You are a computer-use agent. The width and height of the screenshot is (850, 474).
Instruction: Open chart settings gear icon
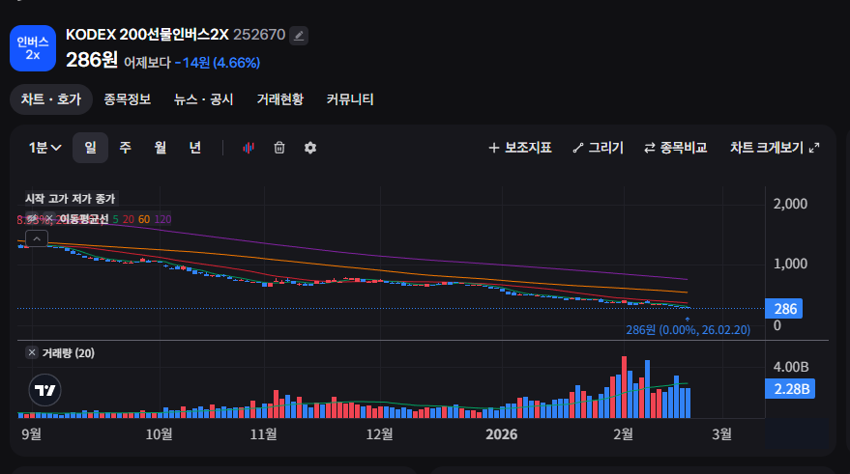pyautogui.click(x=310, y=148)
